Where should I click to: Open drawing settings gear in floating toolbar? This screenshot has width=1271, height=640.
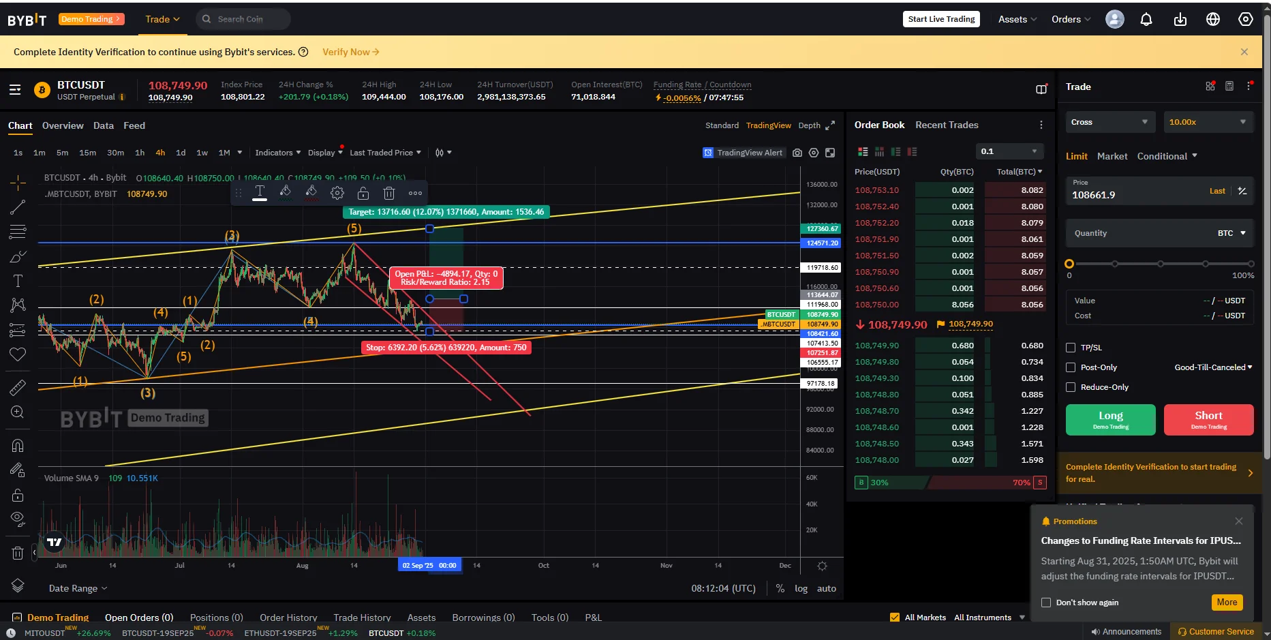(337, 193)
